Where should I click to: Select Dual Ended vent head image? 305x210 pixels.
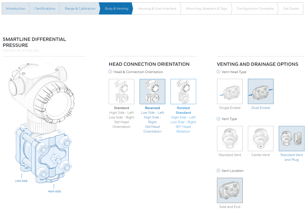pyautogui.click(x=261, y=91)
